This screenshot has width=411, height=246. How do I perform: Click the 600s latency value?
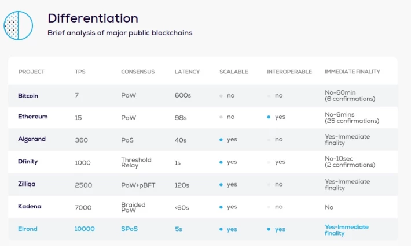pyautogui.click(x=183, y=95)
